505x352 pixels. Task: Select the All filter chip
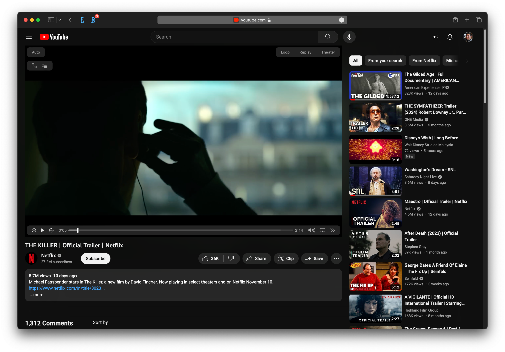[356, 61]
